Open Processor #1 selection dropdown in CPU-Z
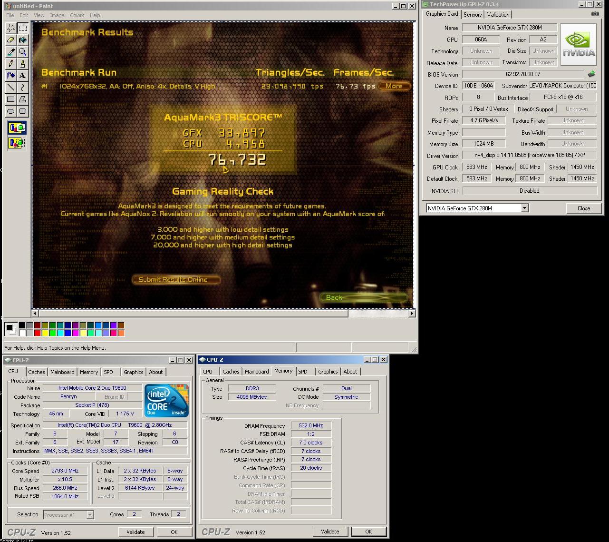 (x=90, y=514)
